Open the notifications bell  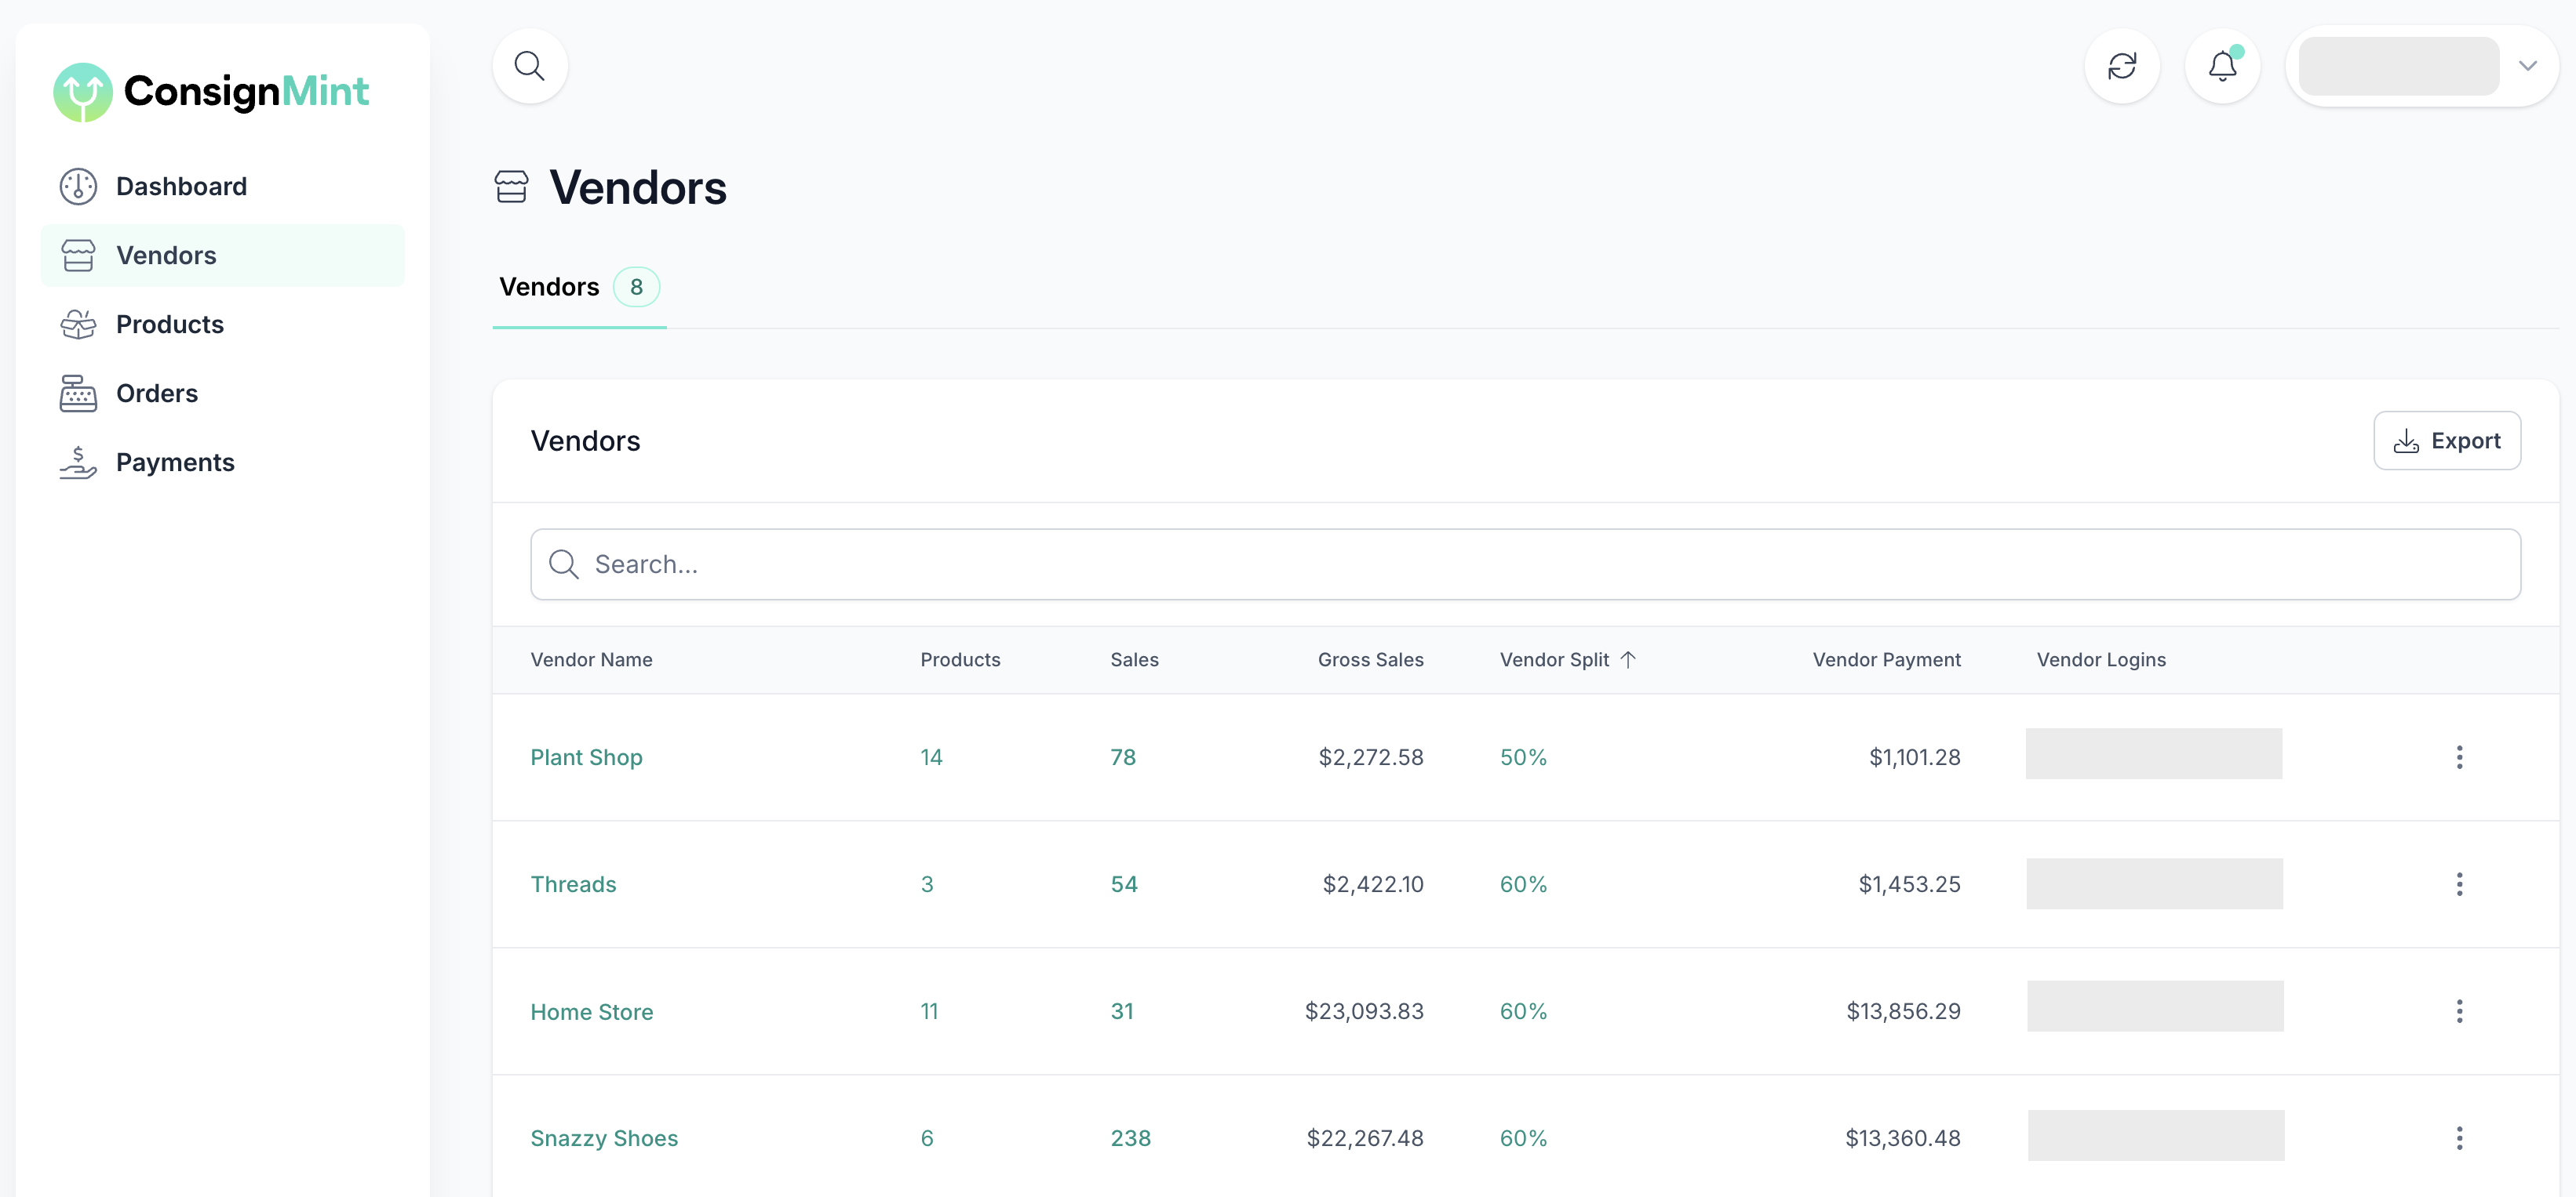[2222, 66]
